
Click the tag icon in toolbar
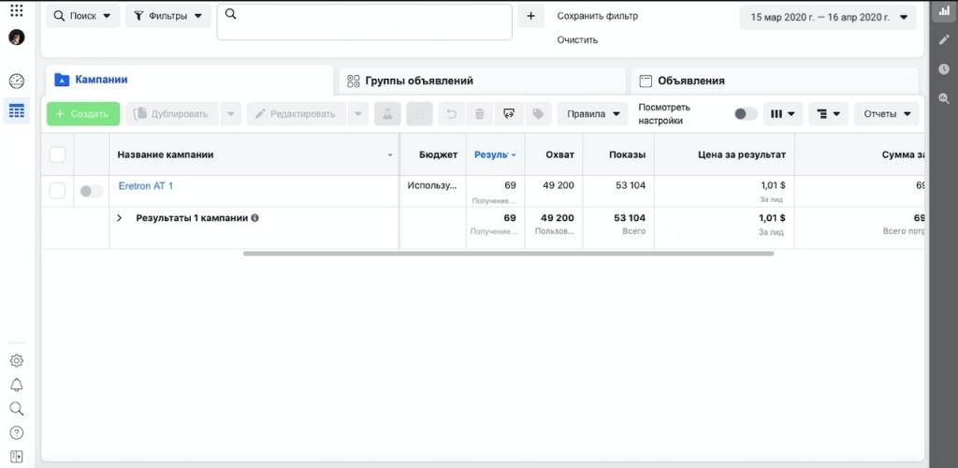pos(538,114)
